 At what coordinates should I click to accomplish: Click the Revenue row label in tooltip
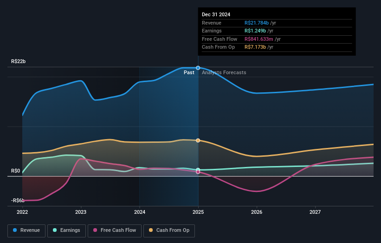pos(212,23)
